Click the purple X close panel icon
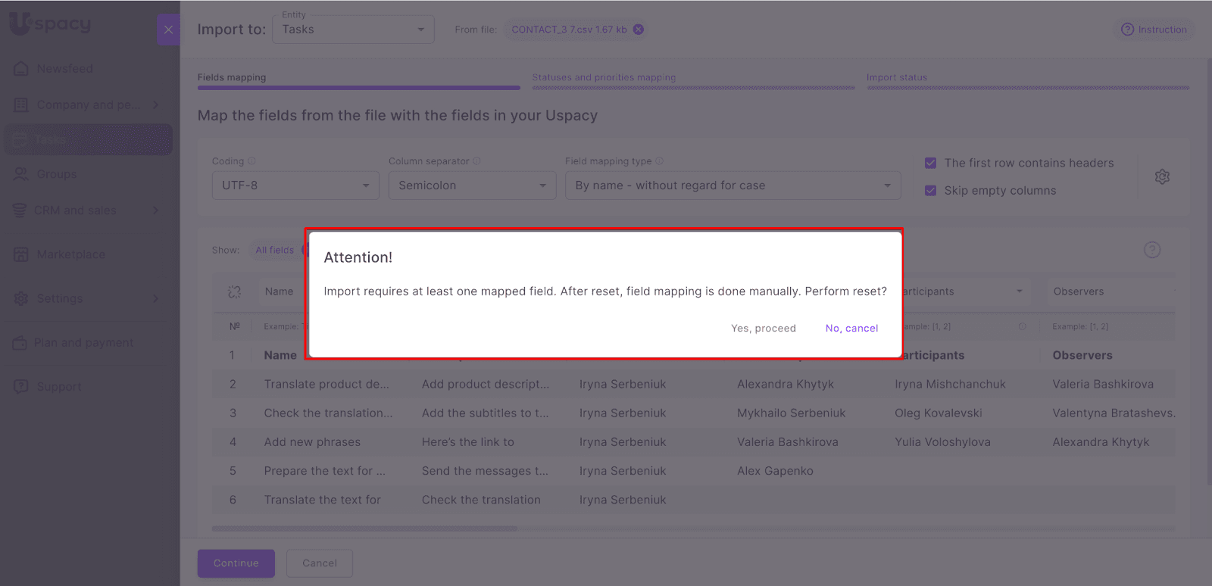The image size is (1212, 586). coord(168,30)
